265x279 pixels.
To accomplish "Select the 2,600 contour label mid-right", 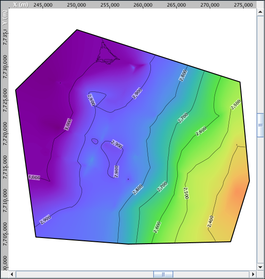I will click(201, 131).
